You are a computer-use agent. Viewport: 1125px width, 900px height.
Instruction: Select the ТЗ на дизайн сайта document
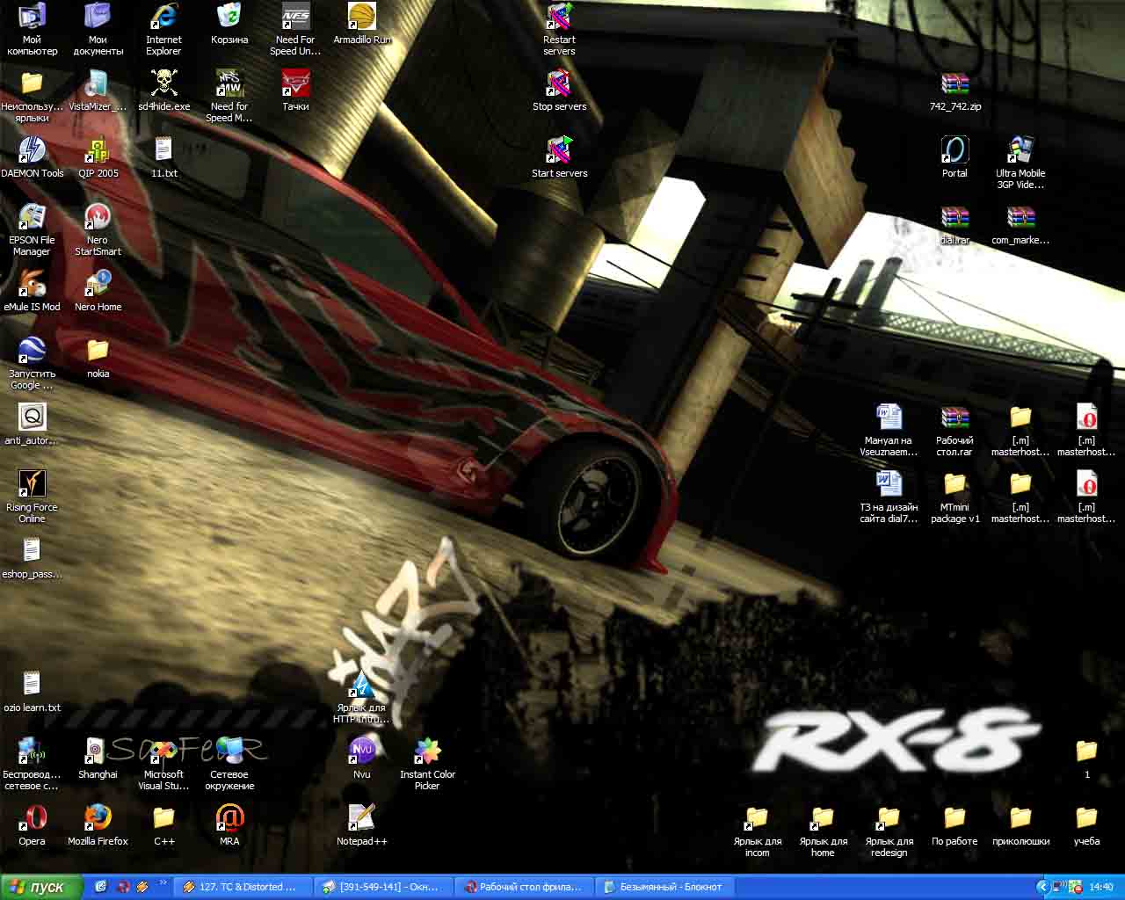[x=889, y=496]
